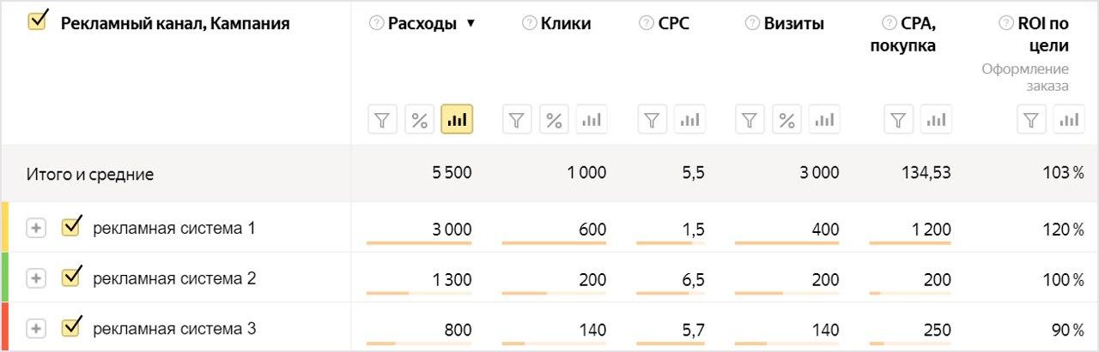Click the Итого и средние summary row
Screen dimensions: 1099x352
tap(549, 174)
